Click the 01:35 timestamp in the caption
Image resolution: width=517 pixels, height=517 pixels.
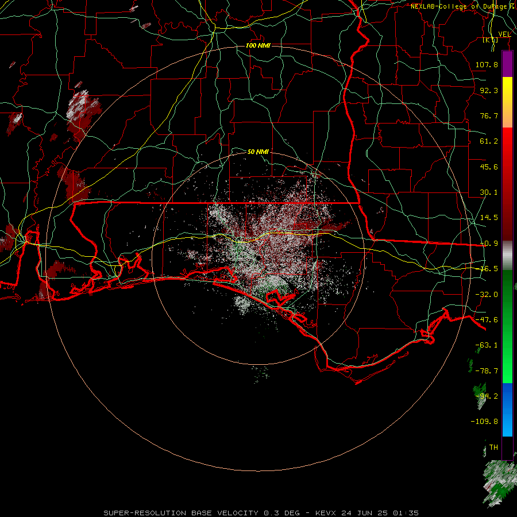(406, 513)
